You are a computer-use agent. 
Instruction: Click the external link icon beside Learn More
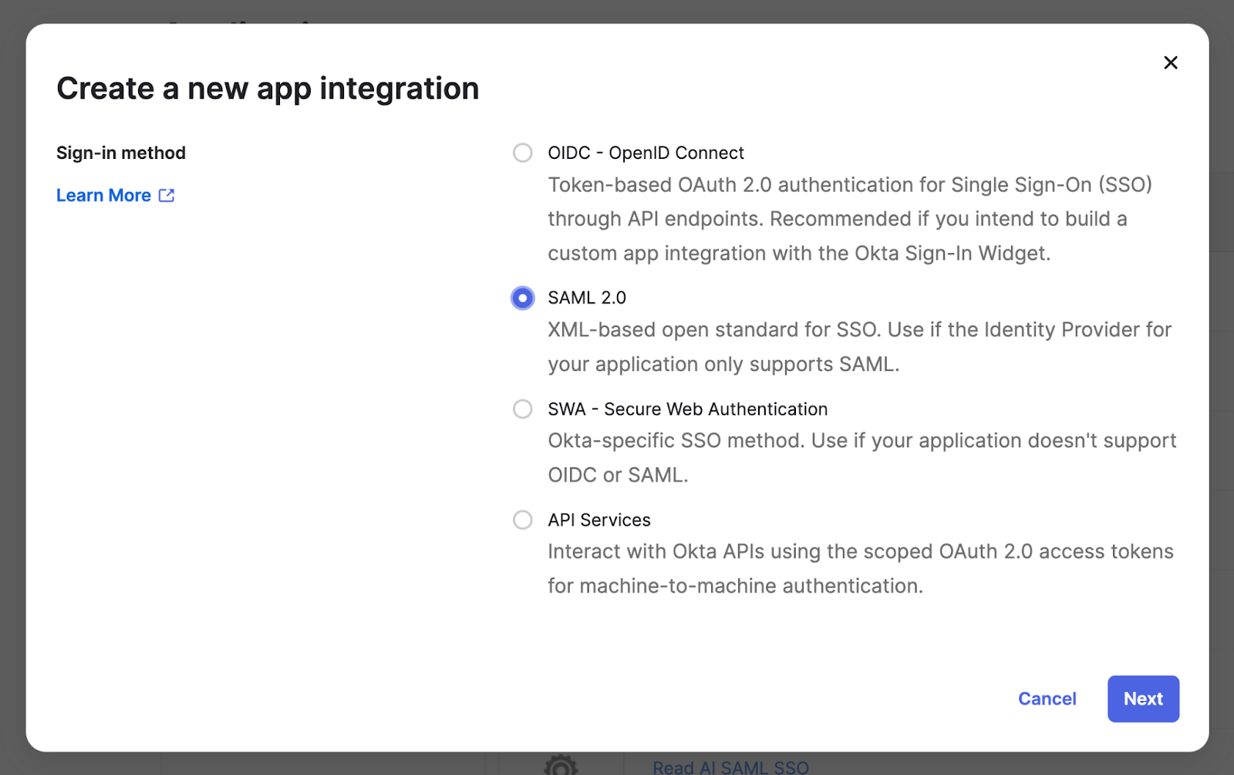pyautogui.click(x=166, y=195)
